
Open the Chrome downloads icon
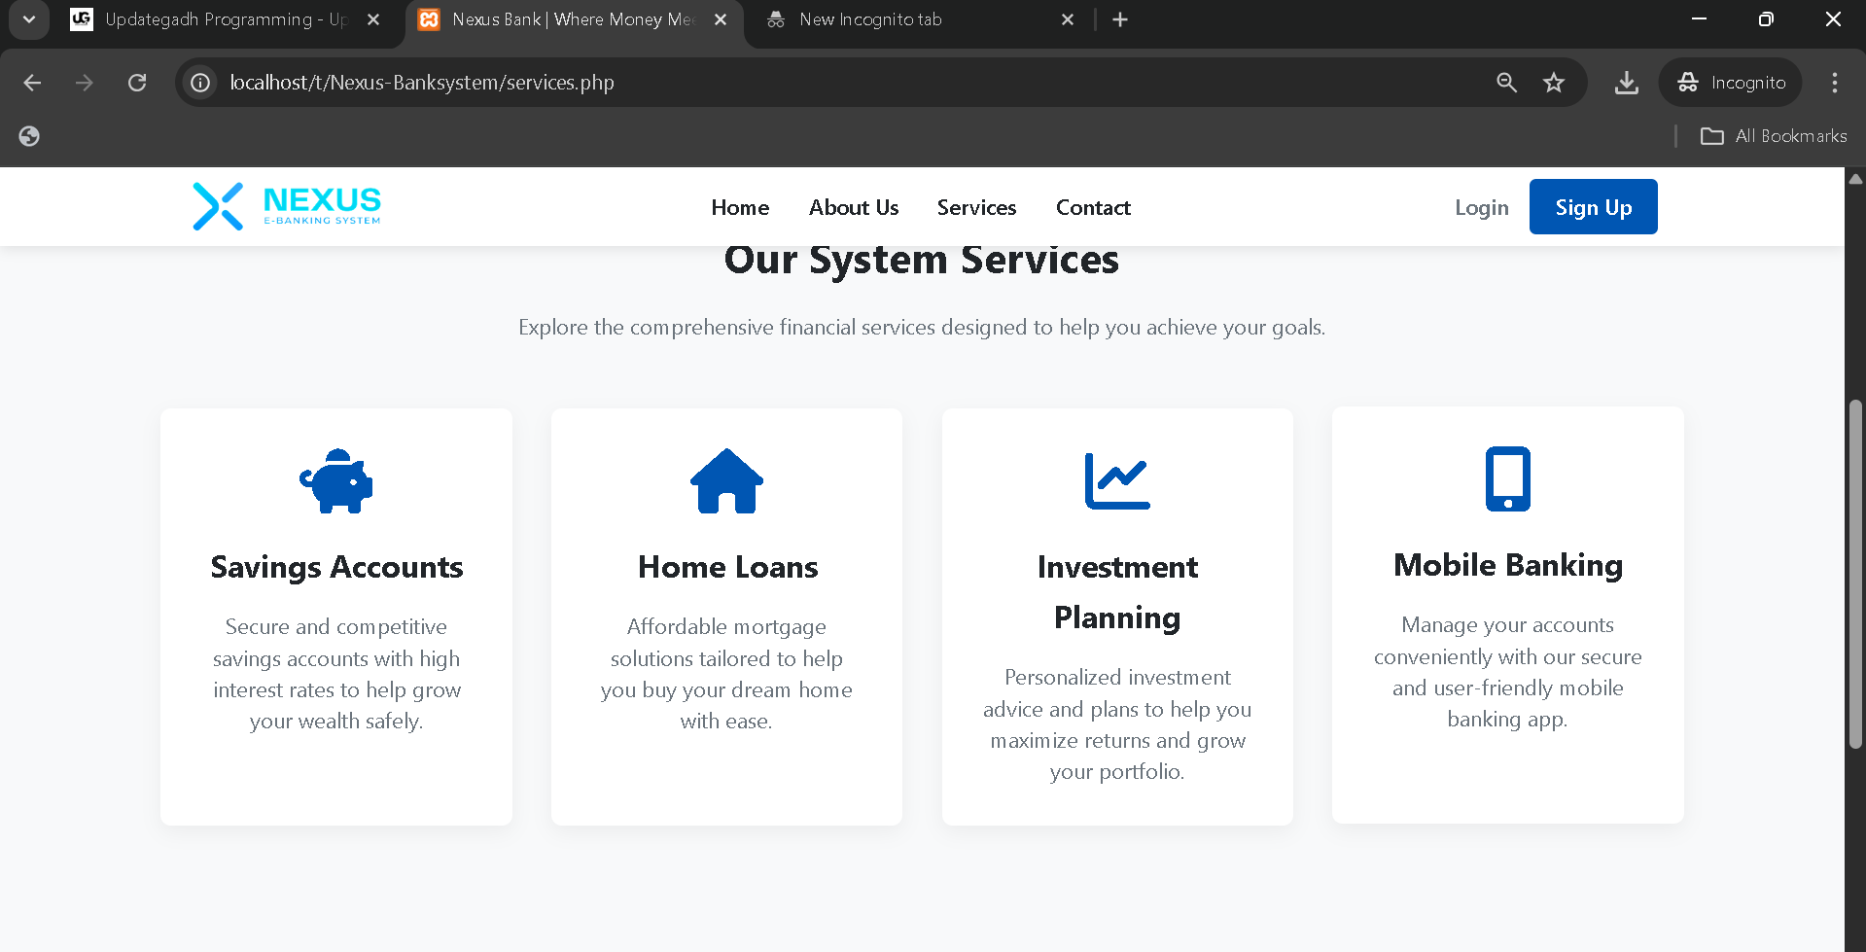point(1626,83)
